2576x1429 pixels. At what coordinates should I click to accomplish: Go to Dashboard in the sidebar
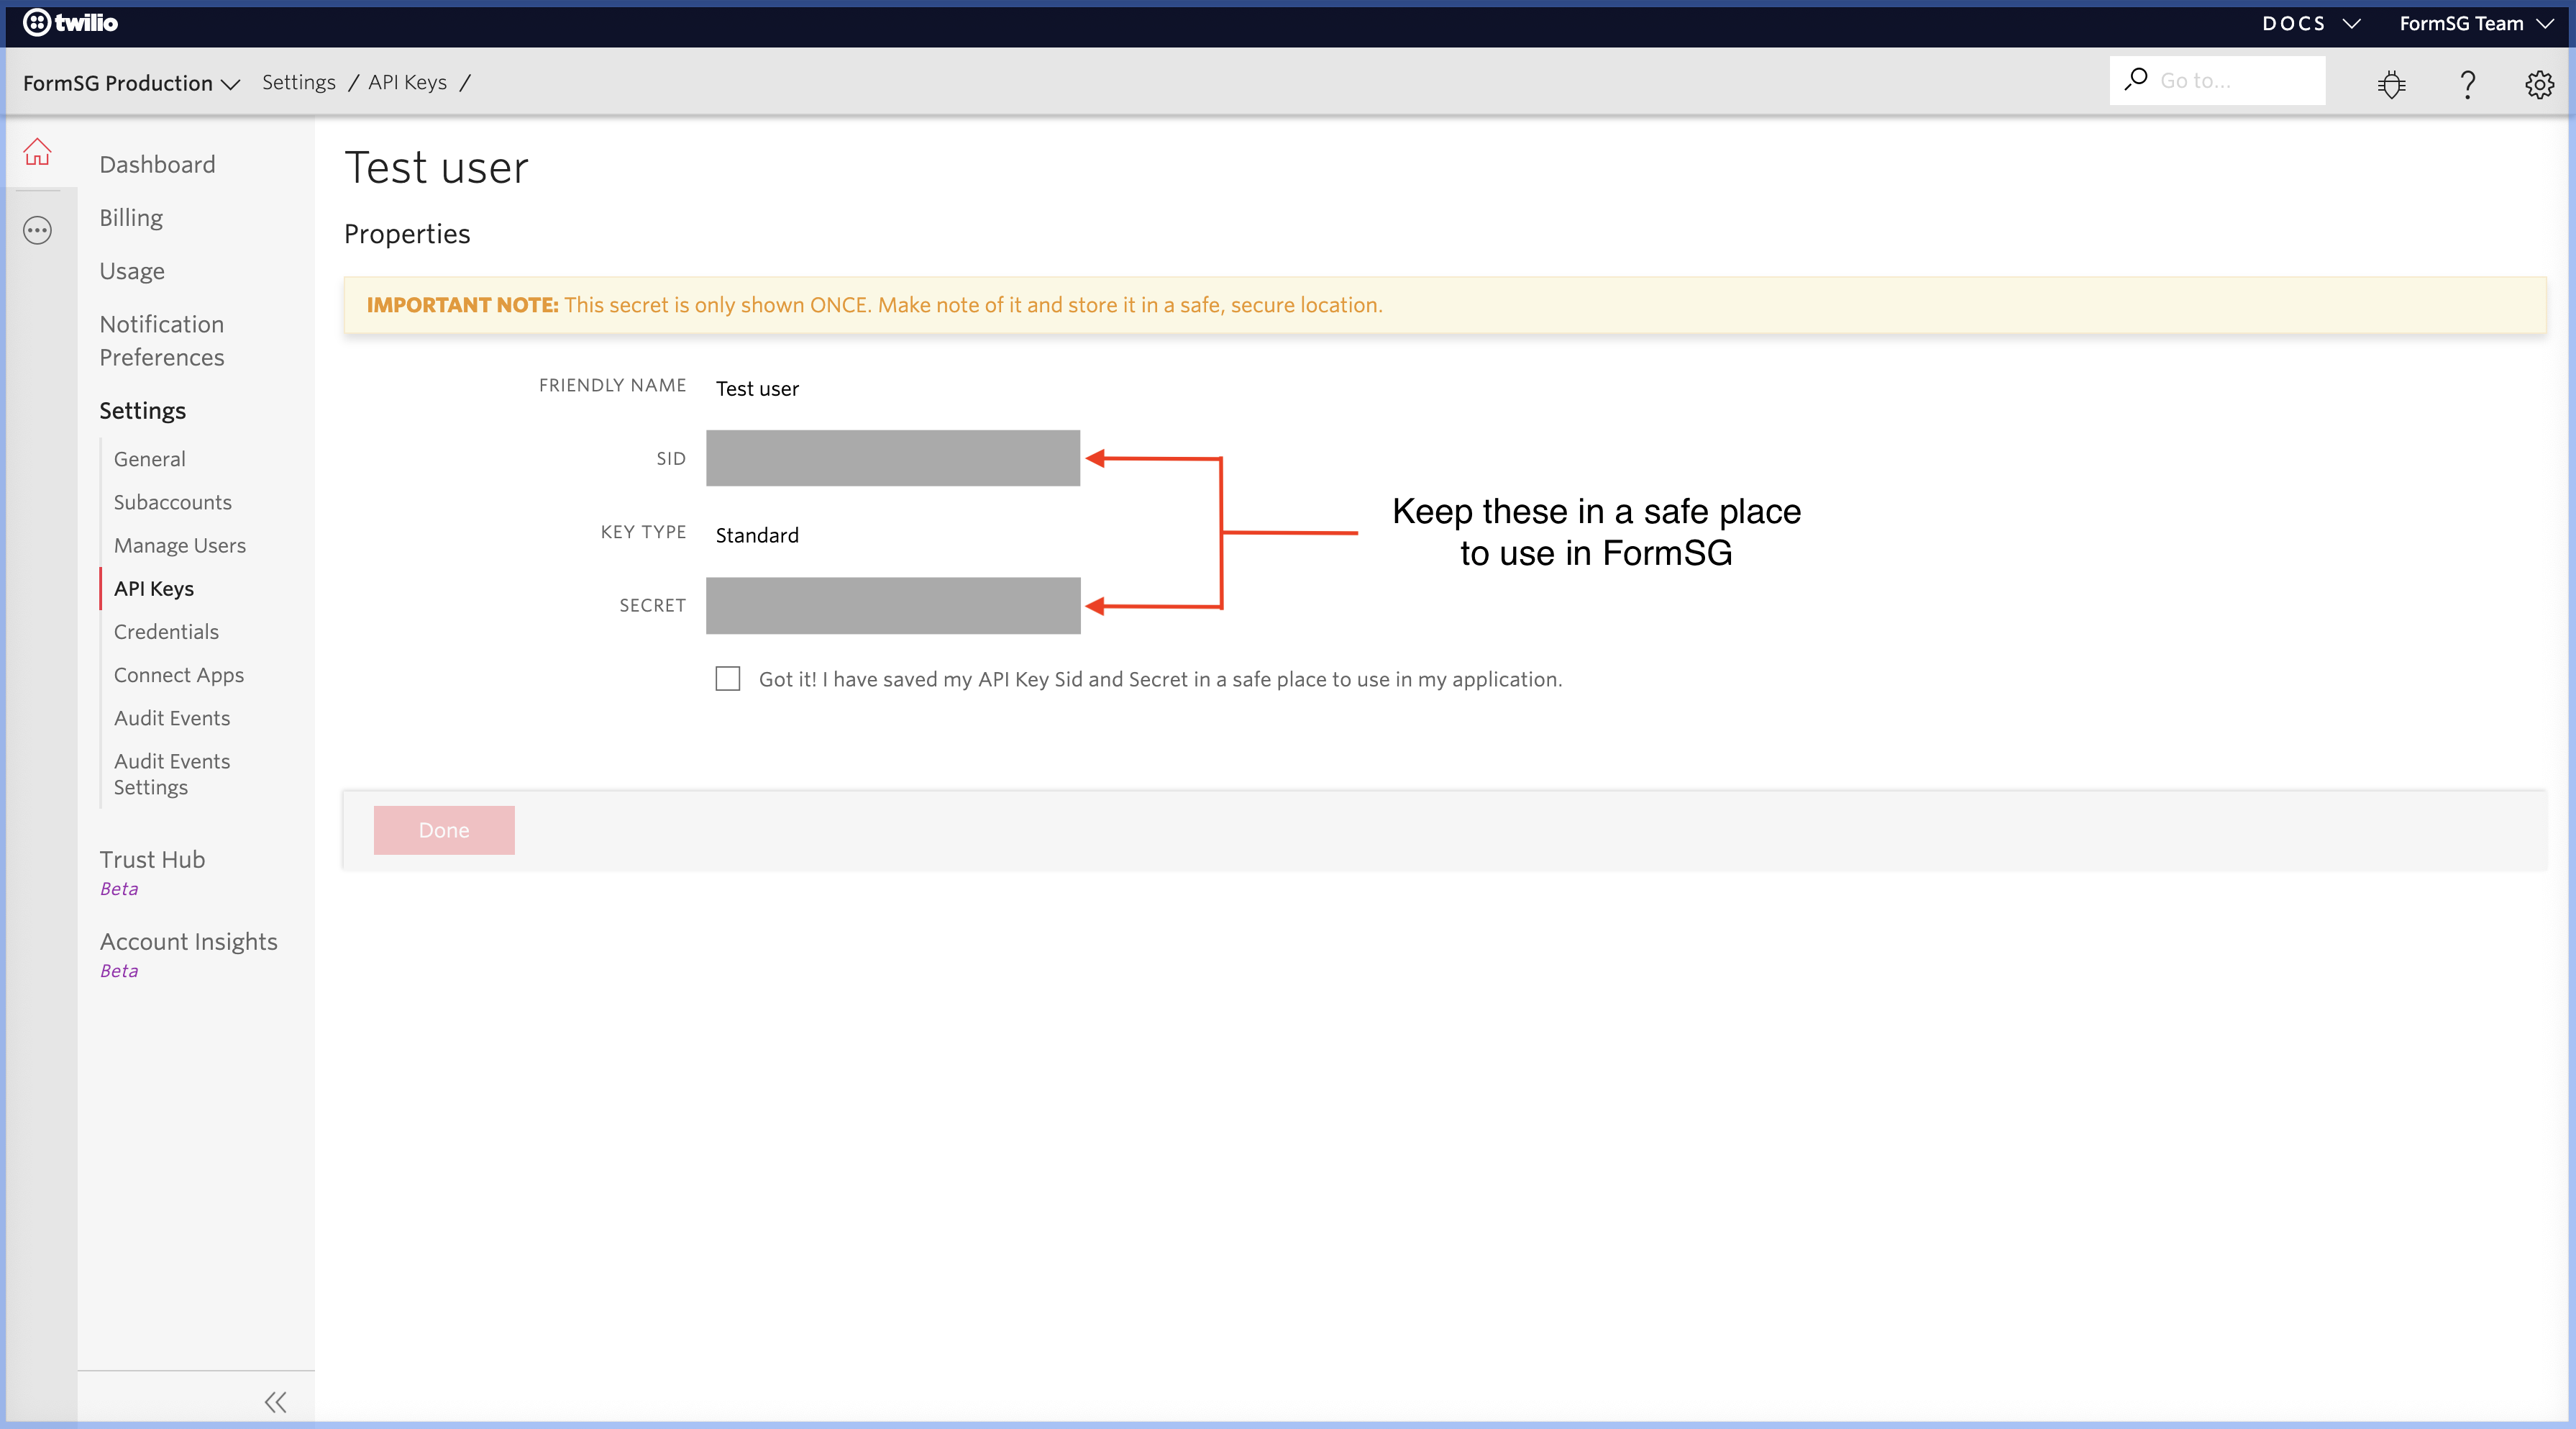(157, 164)
